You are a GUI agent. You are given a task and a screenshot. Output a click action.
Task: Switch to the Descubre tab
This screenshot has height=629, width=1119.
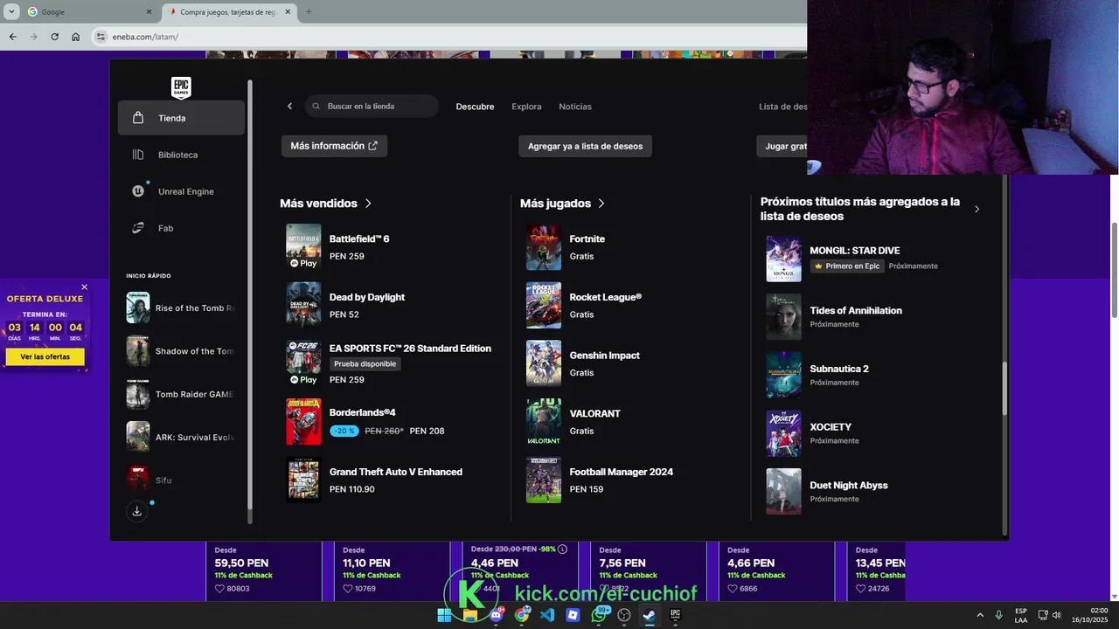point(475,107)
